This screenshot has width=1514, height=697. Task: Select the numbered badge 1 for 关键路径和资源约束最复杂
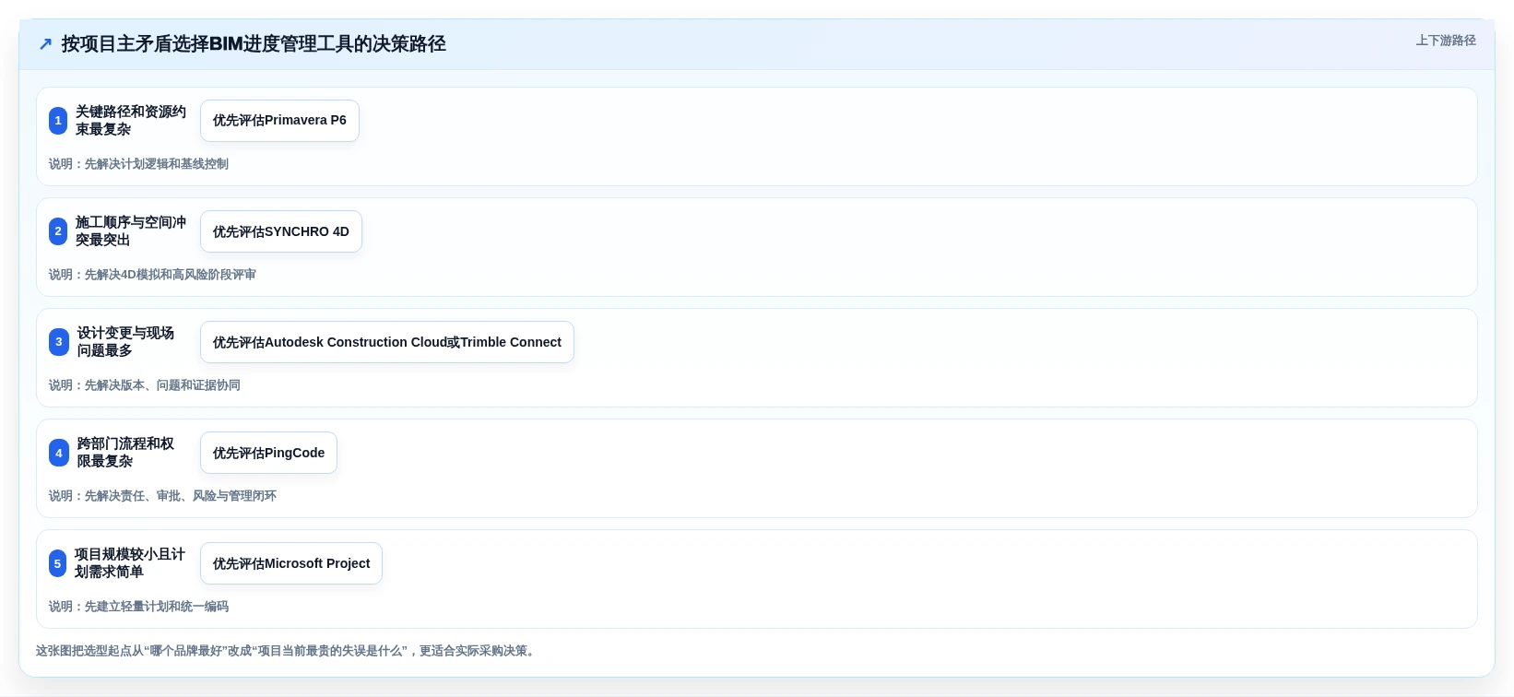click(58, 121)
